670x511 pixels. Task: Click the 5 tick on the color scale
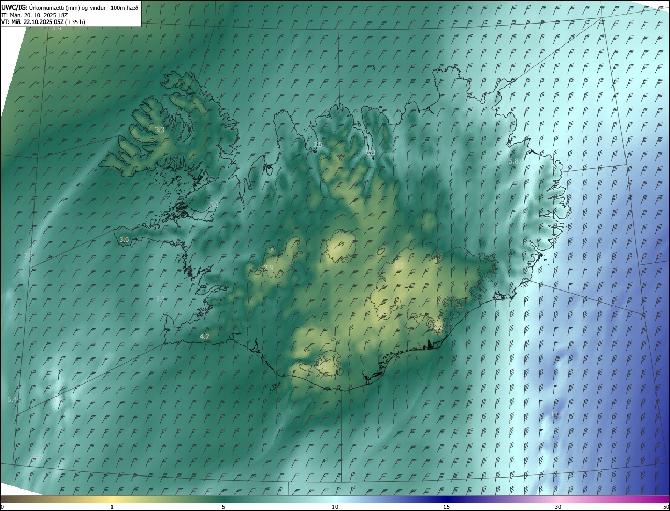(224, 507)
